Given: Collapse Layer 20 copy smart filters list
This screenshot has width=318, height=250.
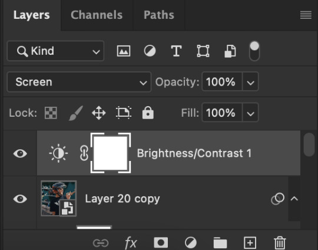Looking at the screenshot, I should coord(294,199).
